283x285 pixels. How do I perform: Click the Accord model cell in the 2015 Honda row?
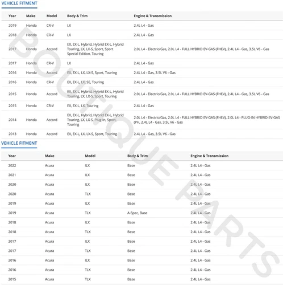(52, 94)
